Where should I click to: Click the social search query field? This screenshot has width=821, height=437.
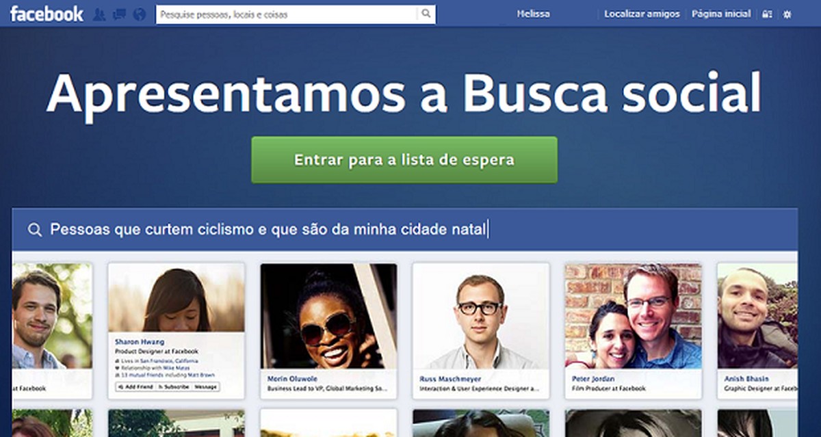pos(404,230)
